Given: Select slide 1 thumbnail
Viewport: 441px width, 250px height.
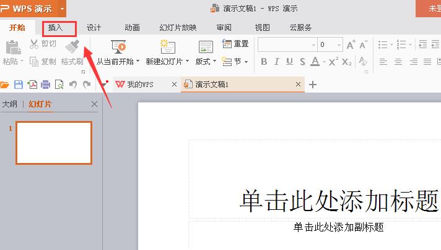Looking at the screenshot, I should 54,143.
